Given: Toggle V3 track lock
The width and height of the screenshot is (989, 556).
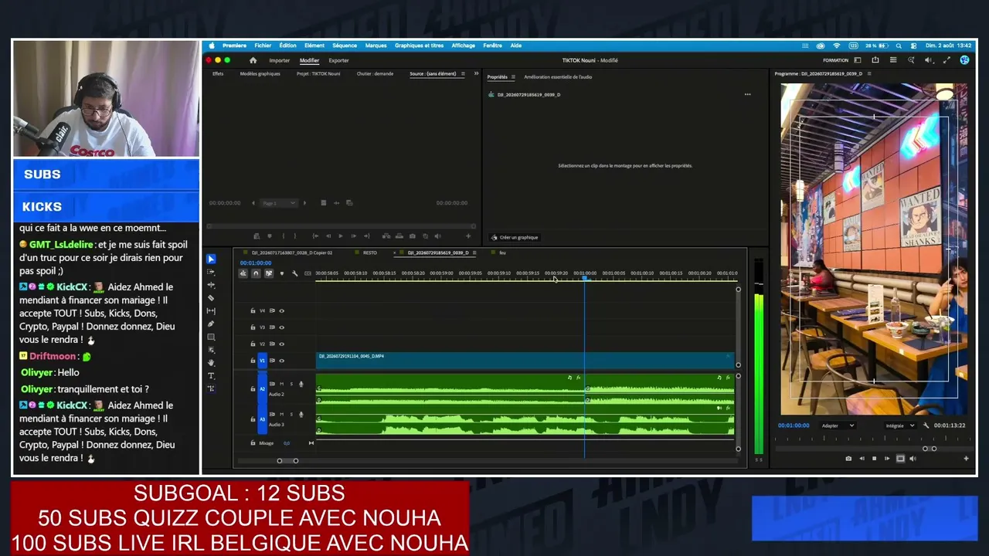Looking at the screenshot, I should coord(253,327).
